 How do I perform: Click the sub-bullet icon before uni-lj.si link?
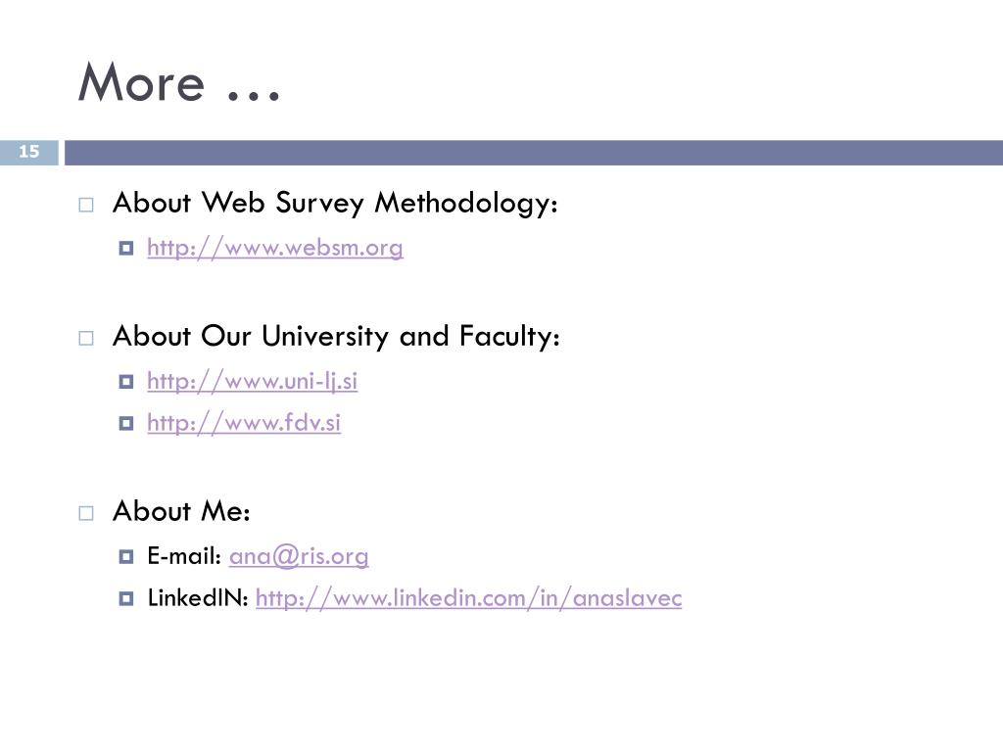click(x=126, y=382)
